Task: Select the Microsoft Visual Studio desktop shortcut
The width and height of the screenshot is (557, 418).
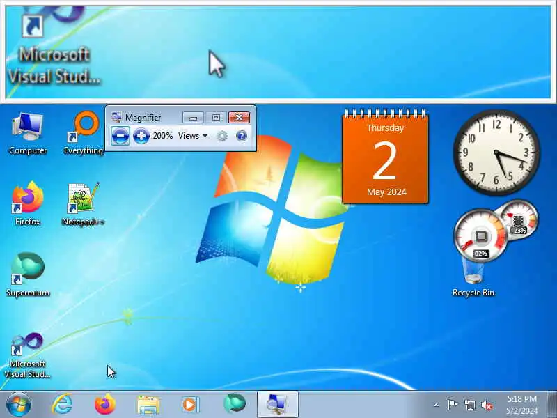Action: pos(28,355)
